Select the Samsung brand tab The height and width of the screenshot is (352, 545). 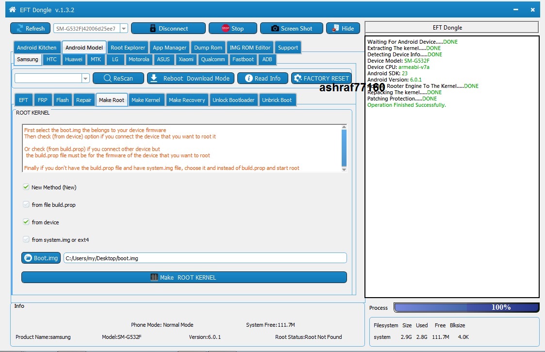pyautogui.click(x=28, y=60)
